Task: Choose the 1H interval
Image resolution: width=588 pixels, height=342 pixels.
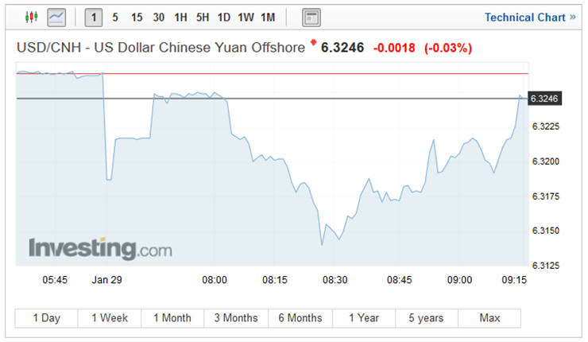Action: (x=181, y=17)
